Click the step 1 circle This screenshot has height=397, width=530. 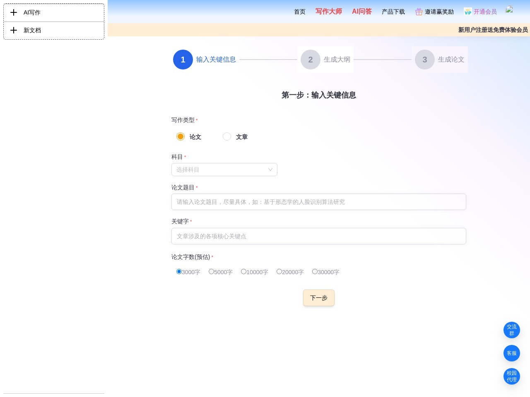click(x=183, y=60)
